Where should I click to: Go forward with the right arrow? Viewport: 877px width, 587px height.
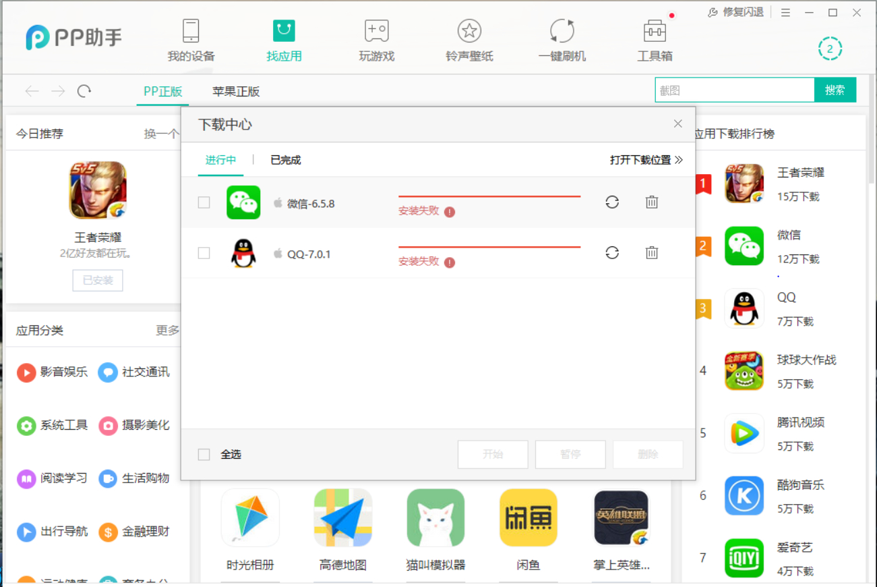(x=58, y=91)
